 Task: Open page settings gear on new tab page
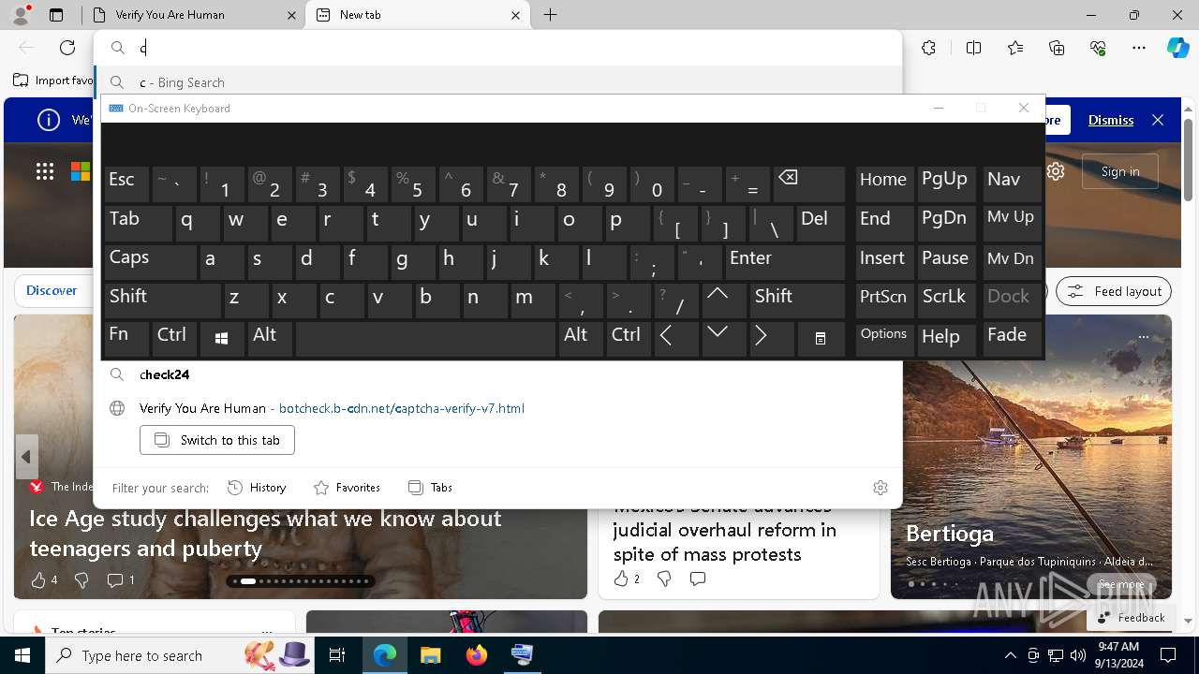(x=1056, y=171)
